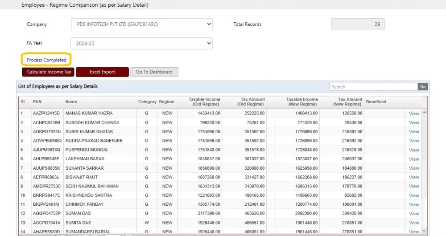
Task: View details for SUMAN DAS
Action: tap(414, 214)
